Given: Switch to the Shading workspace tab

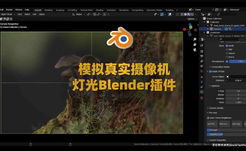Looking at the screenshot, I should (100, 10).
